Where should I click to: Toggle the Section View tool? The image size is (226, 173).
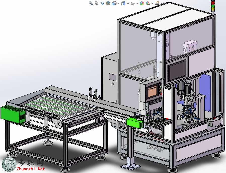[108, 3]
